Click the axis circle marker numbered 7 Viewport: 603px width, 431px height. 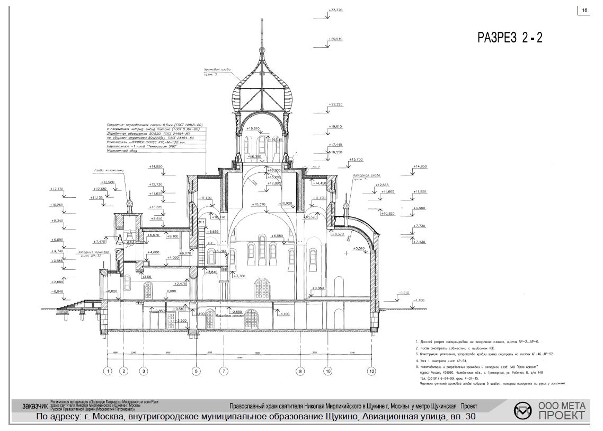coord(224,371)
